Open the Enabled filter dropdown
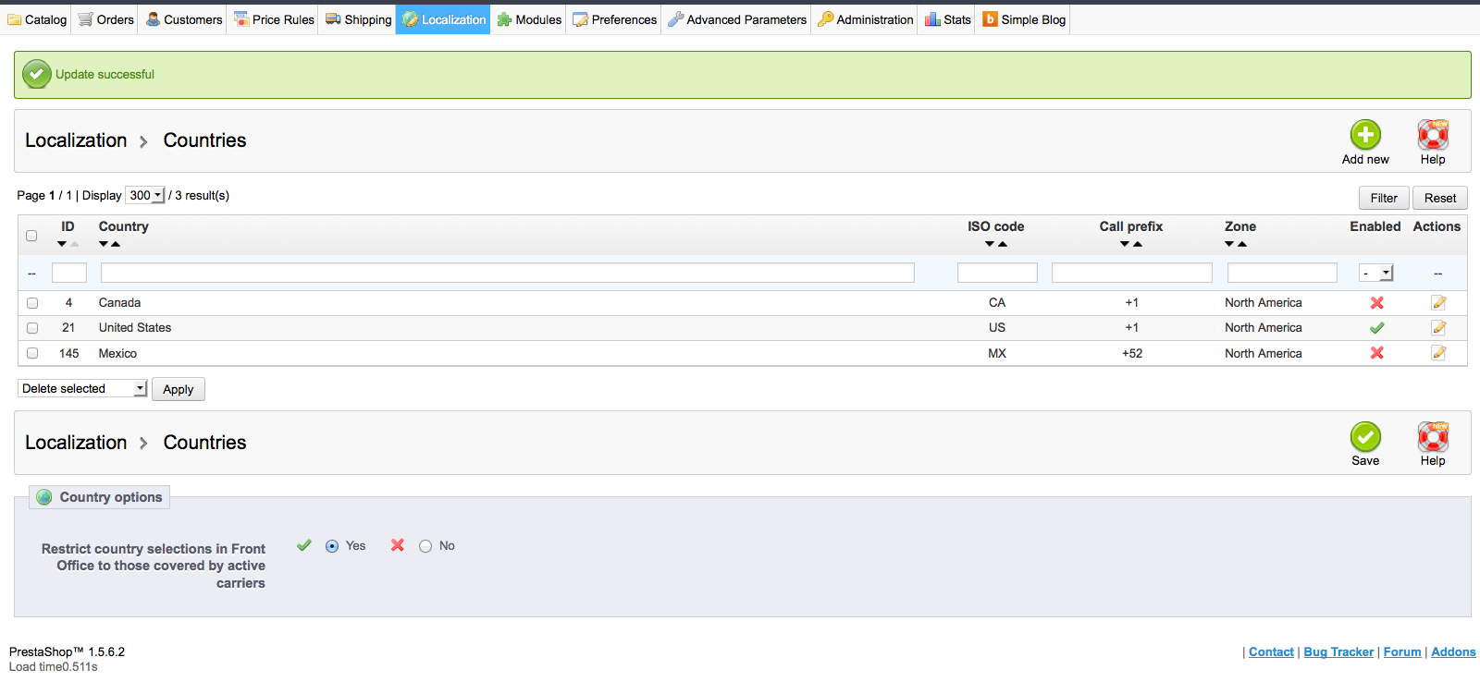 pos(1376,273)
